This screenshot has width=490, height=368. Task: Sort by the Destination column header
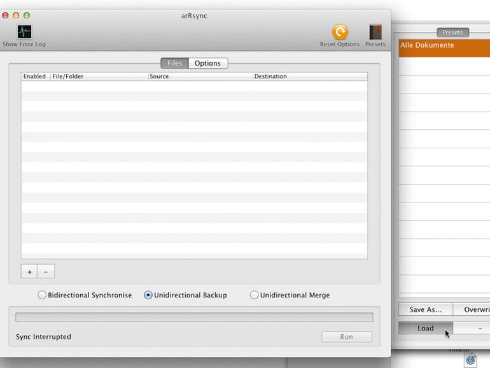(310, 76)
